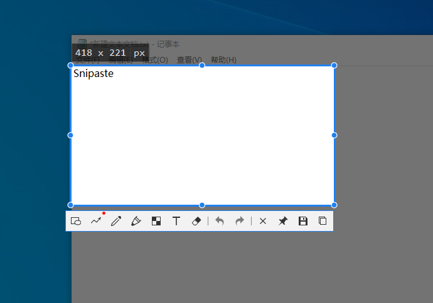
Task: Activate the mosaic blur tool
Action: coord(156,221)
